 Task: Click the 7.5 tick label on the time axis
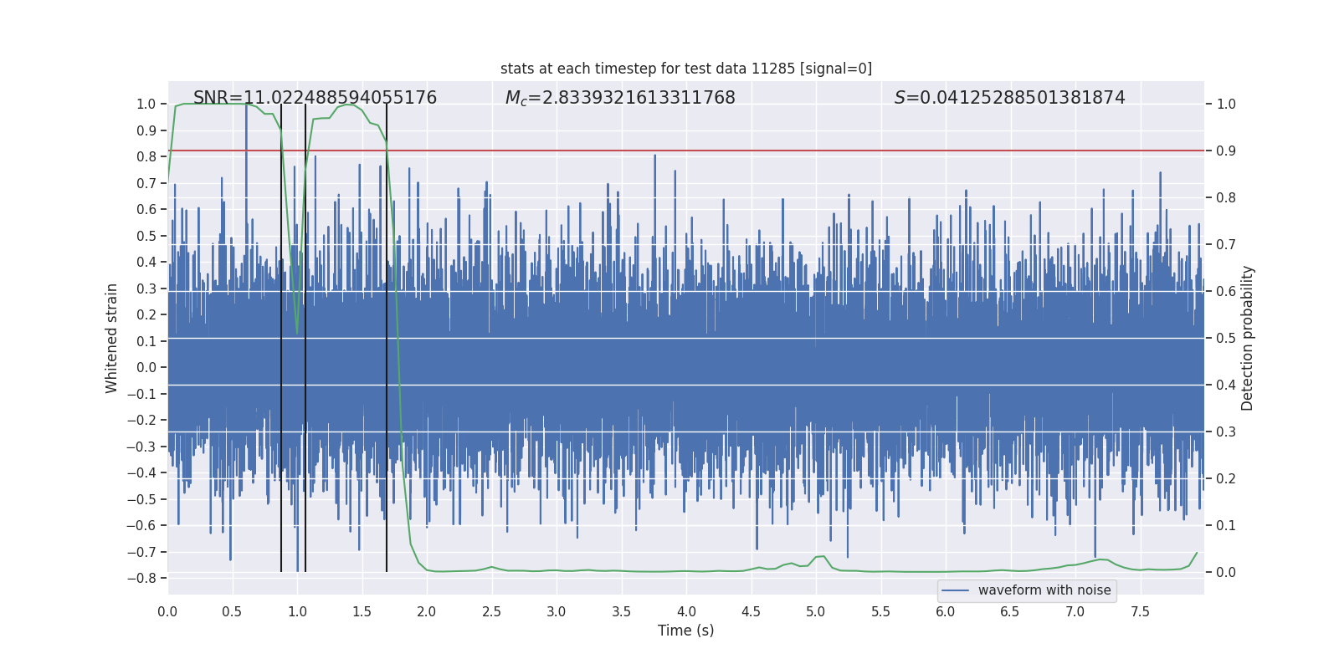pyautogui.click(x=1140, y=611)
